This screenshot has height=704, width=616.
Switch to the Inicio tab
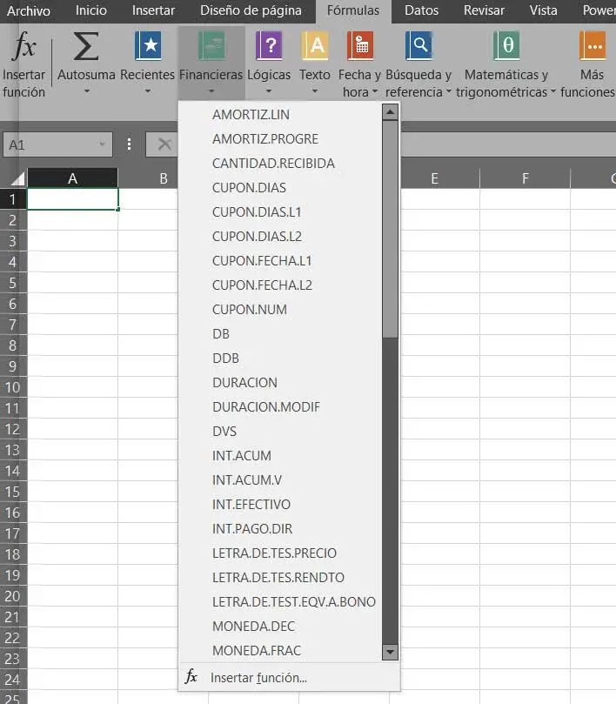point(91,10)
